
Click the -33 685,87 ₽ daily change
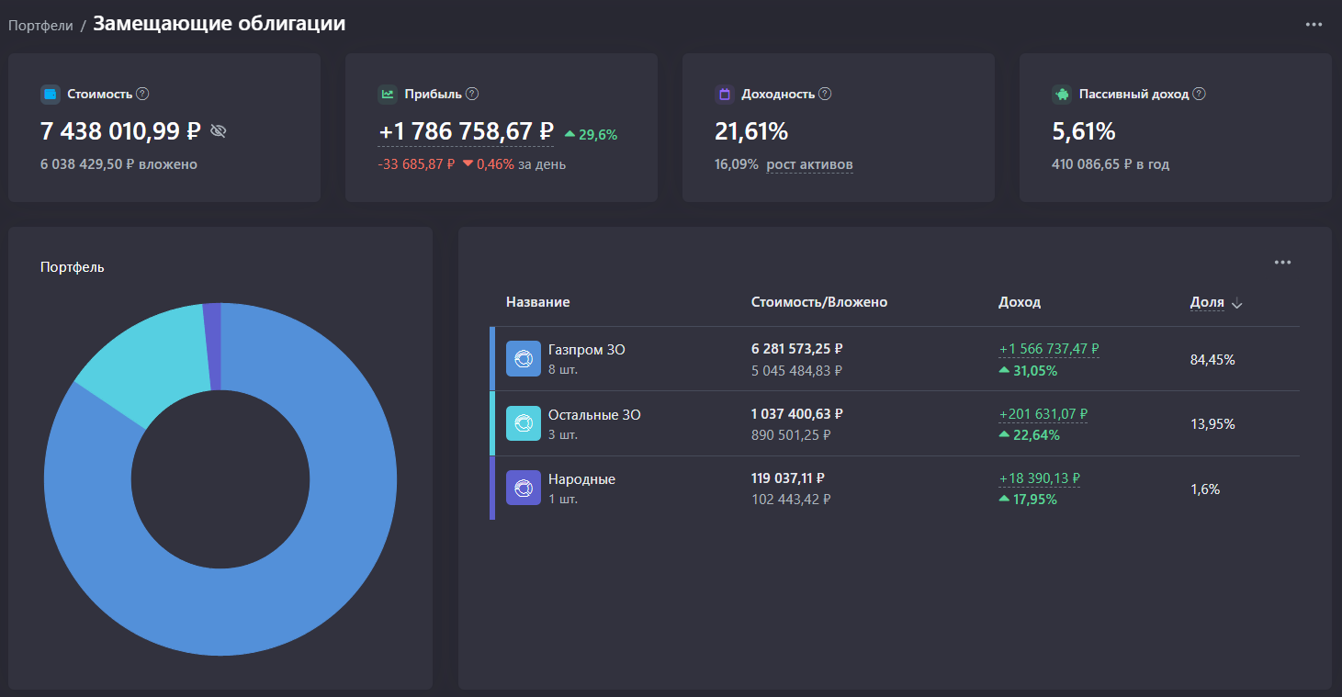click(x=416, y=165)
